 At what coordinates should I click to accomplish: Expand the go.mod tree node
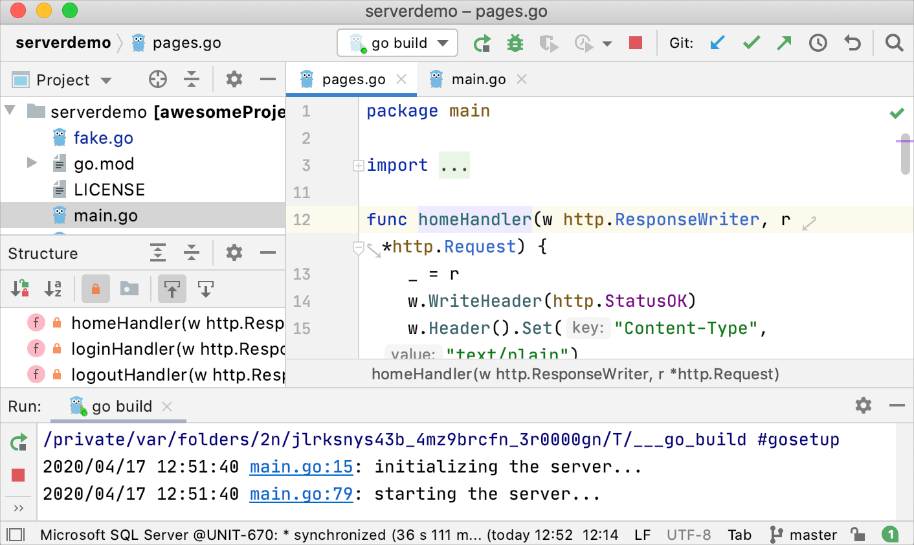[32, 163]
